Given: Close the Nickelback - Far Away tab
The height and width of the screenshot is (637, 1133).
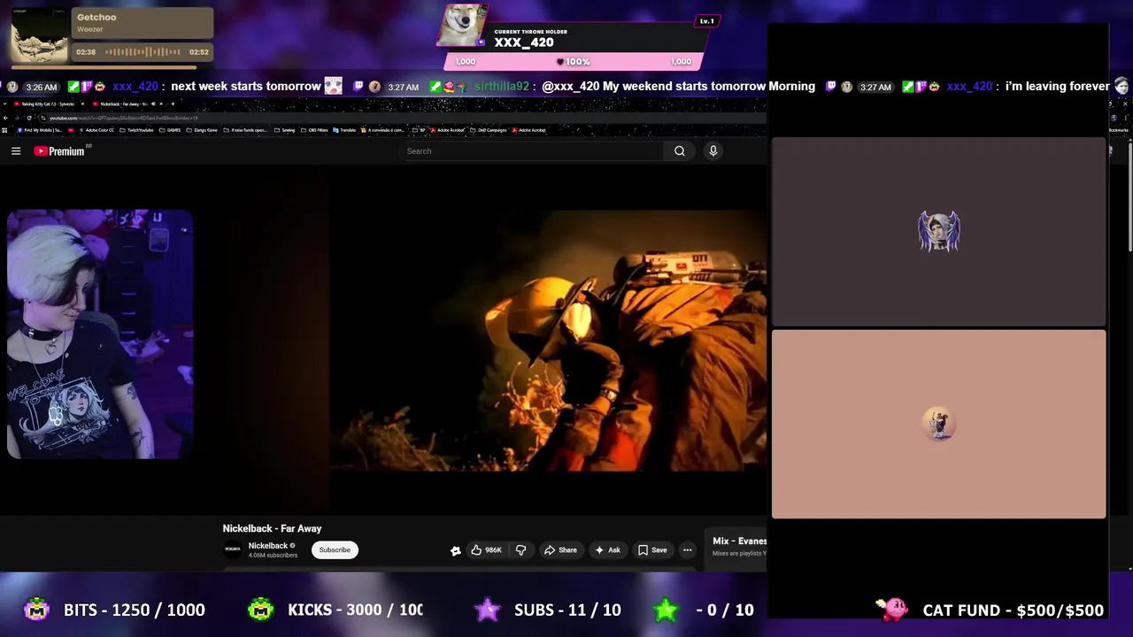Looking at the screenshot, I should point(161,104).
